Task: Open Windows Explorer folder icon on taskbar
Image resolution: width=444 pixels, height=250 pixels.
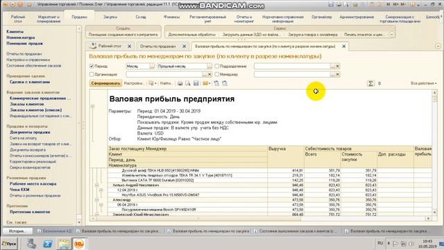Action: (x=64, y=244)
